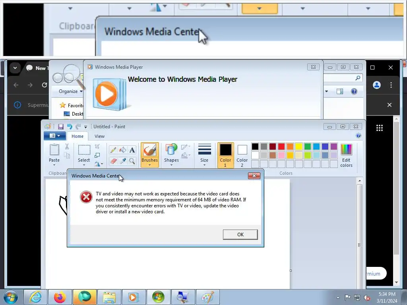The width and height of the screenshot is (407, 305).
Task: Choose the pink color swatch
Action: pyautogui.click(x=281, y=155)
